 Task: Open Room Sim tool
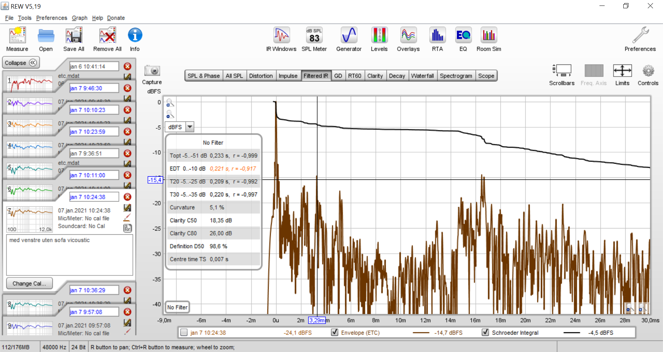click(489, 35)
